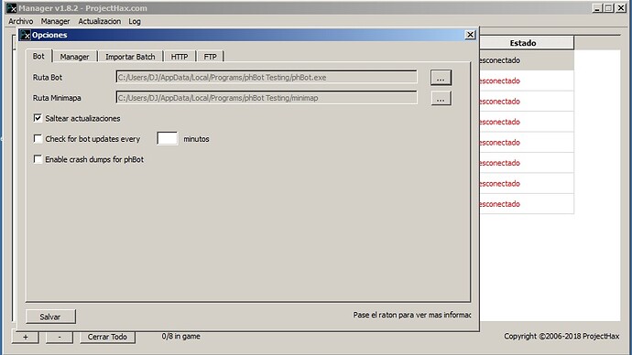This screenshot has width=632, height=355.
Task: Uncheck Saltear actualizaciones
Action: 38,118
